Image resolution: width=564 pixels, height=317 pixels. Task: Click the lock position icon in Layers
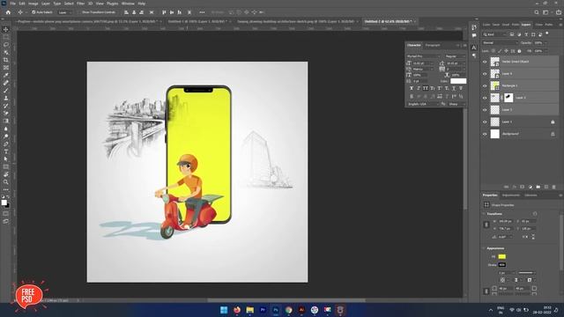[506, 51]
